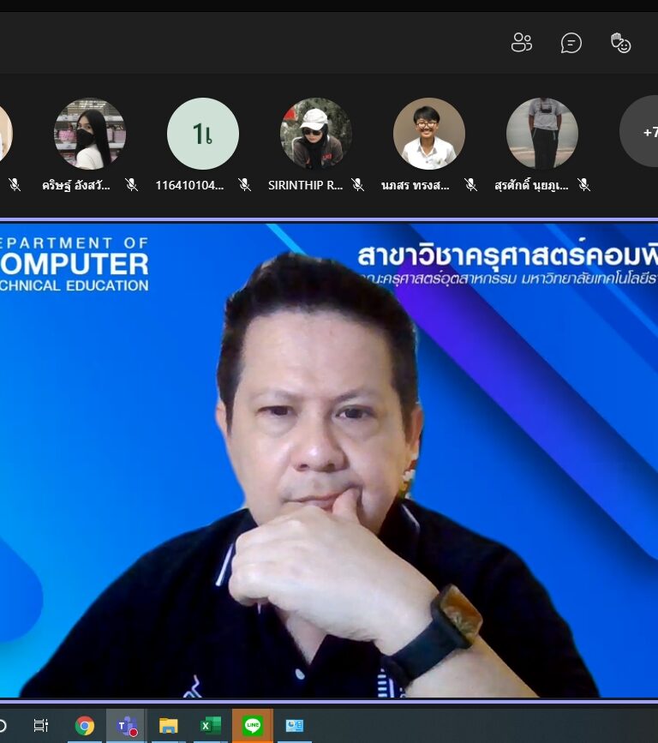
Task: Select นภสร avatar with glasses
Action: (x=429, y=134)
